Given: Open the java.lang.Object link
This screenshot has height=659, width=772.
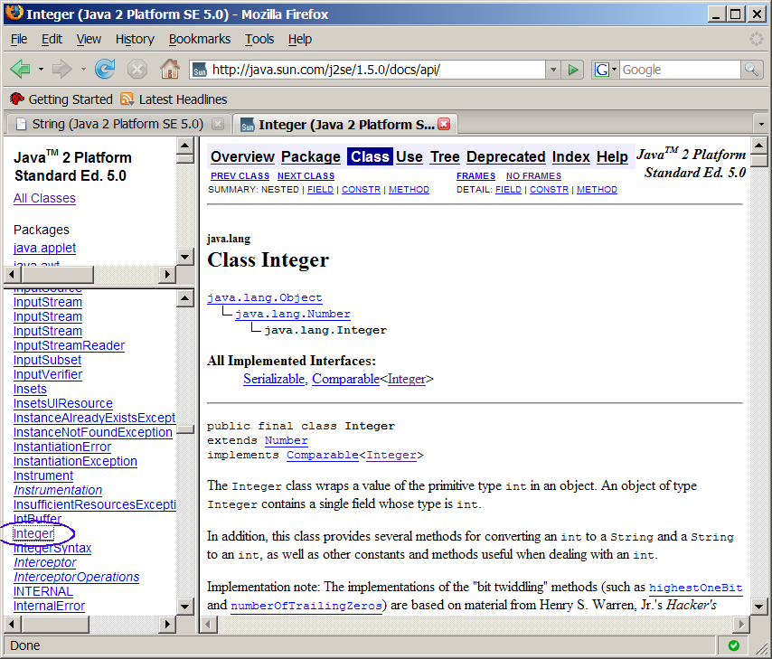Looking at the screenshot, I should click(264, 297).
